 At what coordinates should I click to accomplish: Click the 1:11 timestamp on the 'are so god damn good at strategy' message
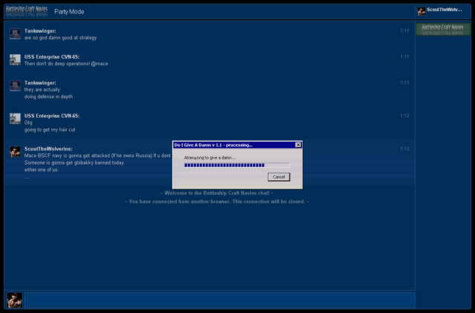tap(404, 30)
